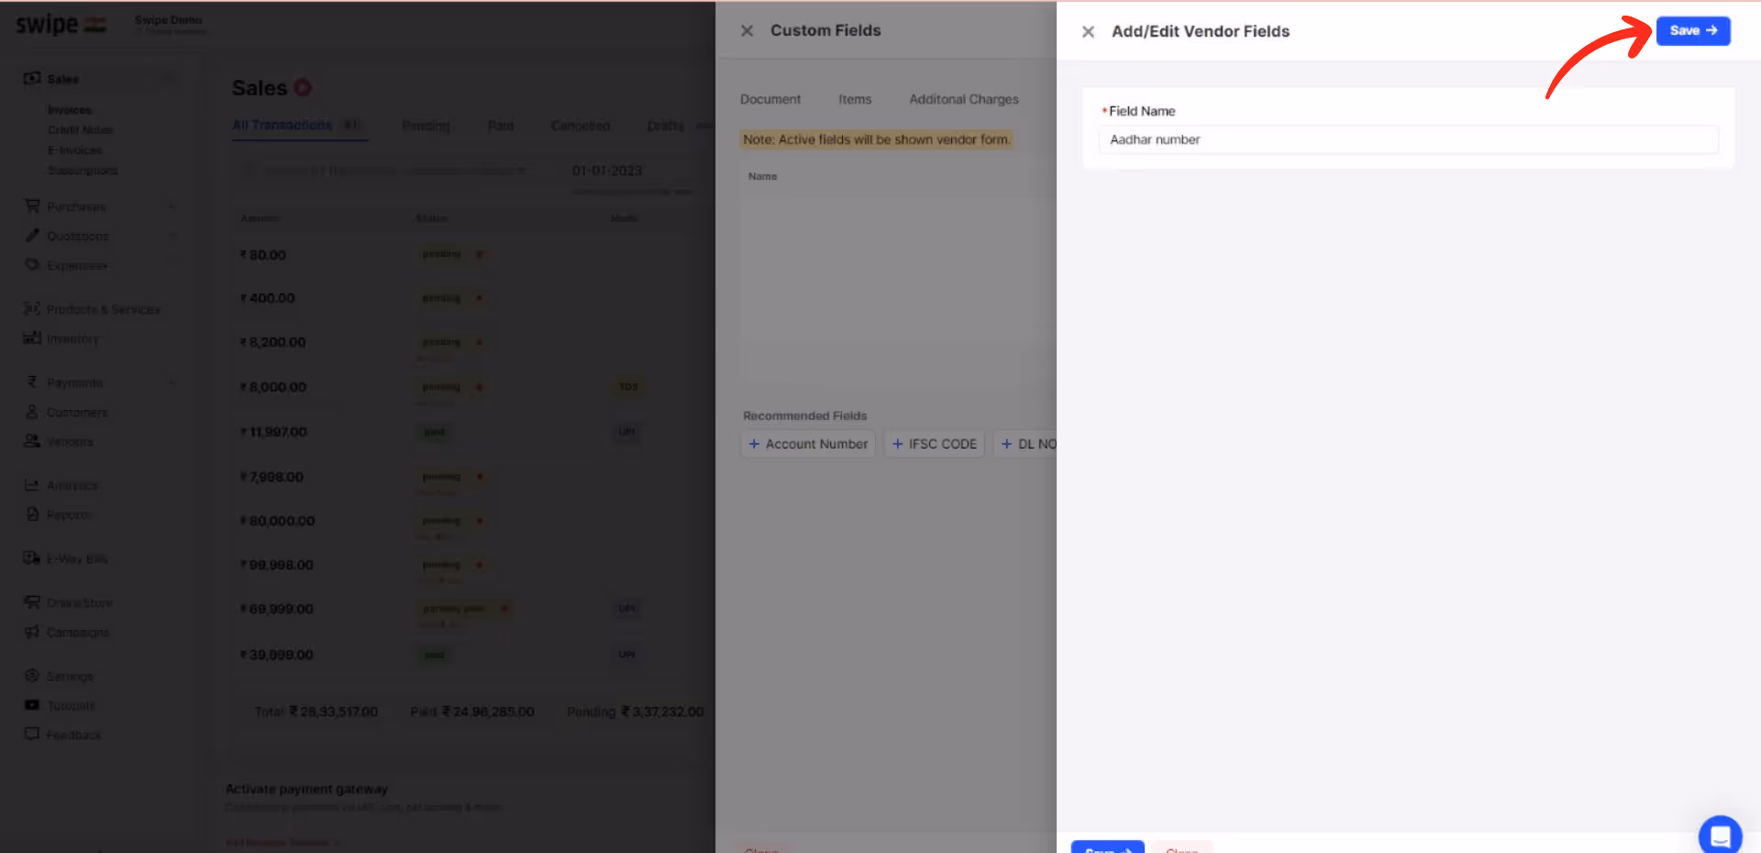Click the bottom Save button in Vendor Fields panel
The width and height of the screenshot is (1761, 853).
(1107, 847)
